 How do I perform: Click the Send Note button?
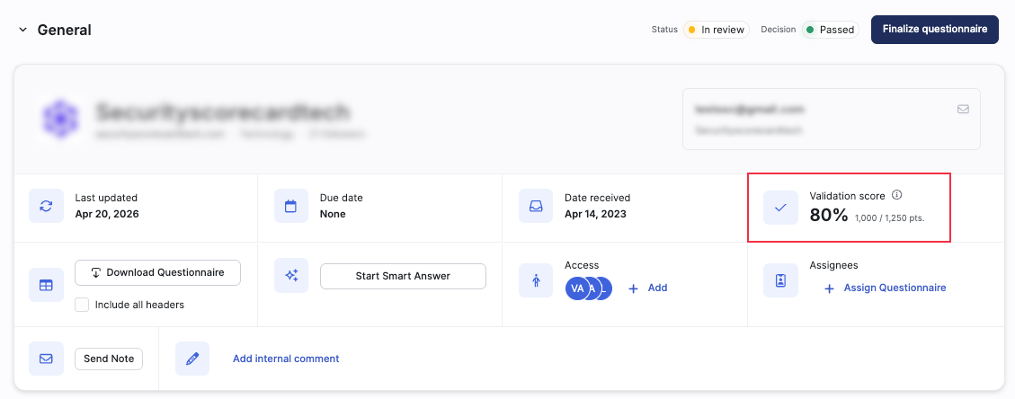coord(109,359)
